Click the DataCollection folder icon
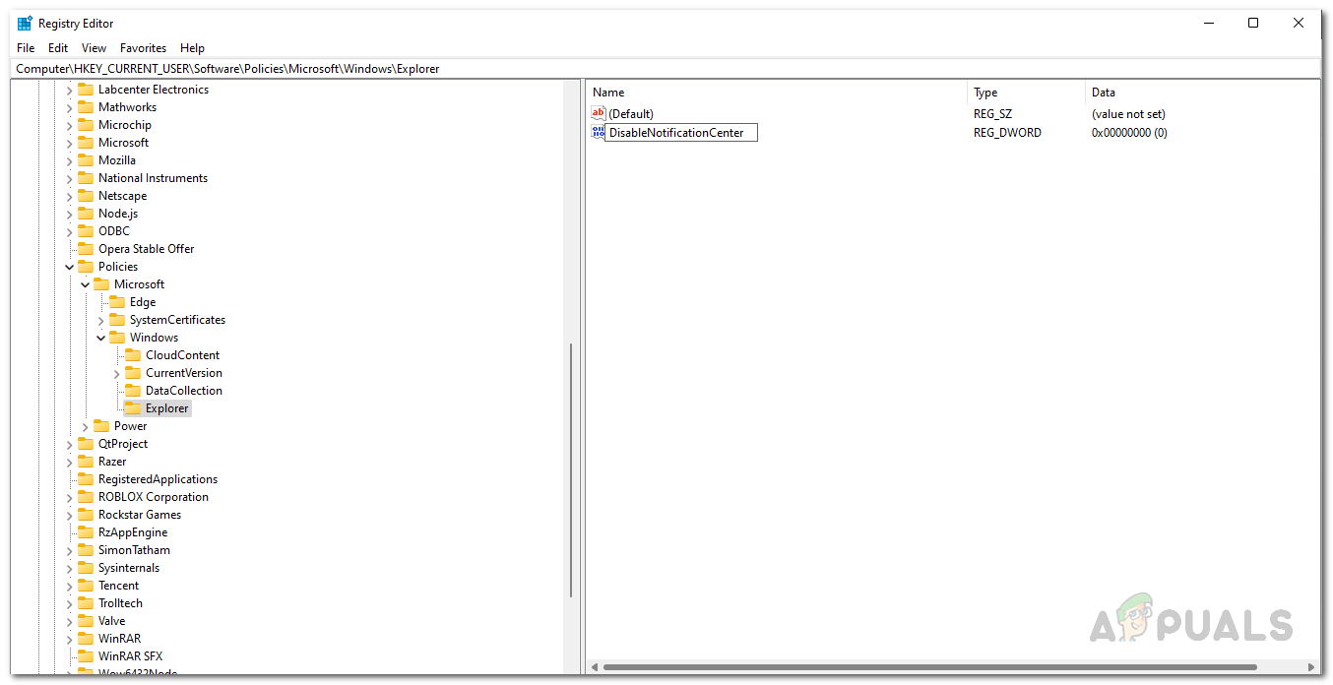The width and height of the screenshot is (1333, 685). click(133, 391)
